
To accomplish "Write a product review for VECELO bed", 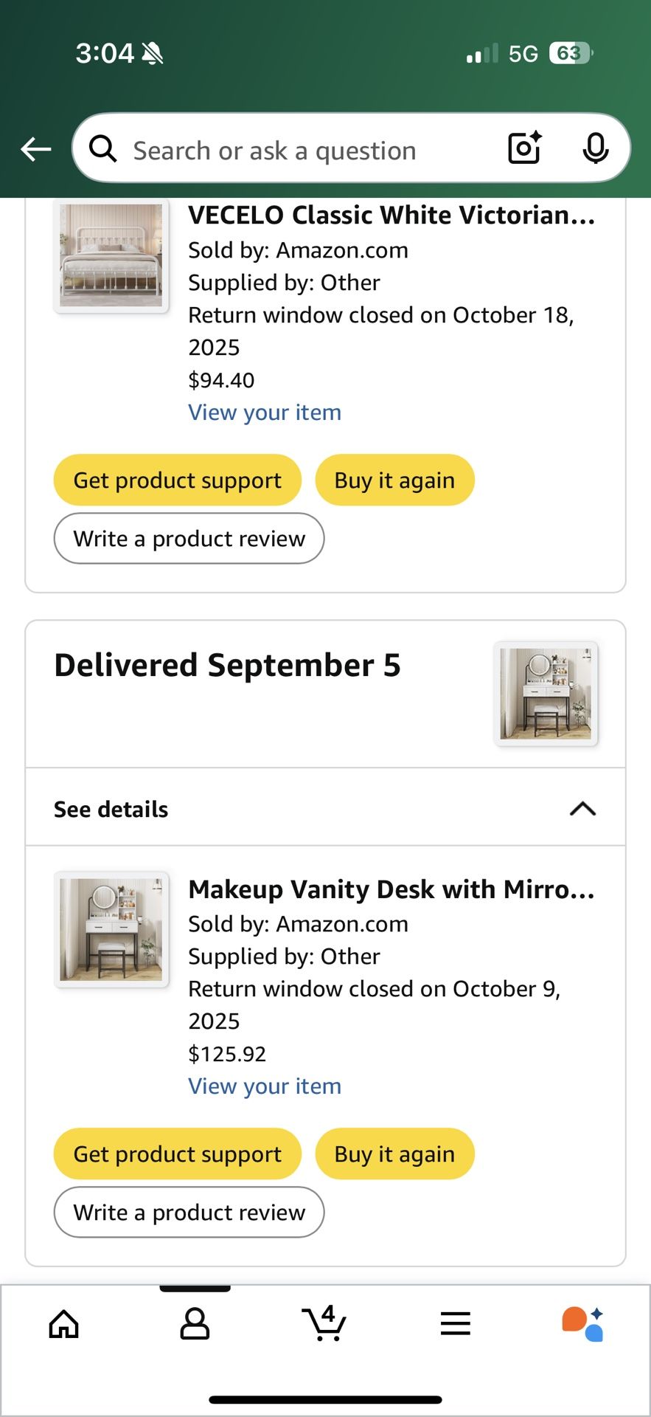I will click(189, 539).
